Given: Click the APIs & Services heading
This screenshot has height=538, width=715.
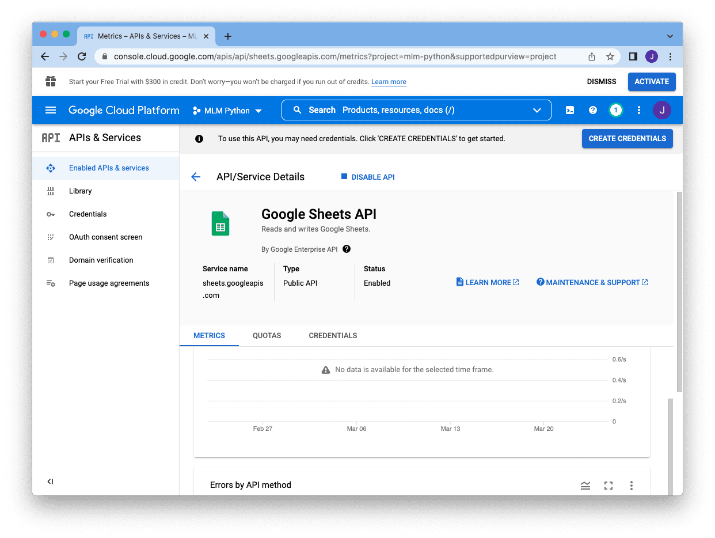Looking at the screenshot, I should 105,138.
